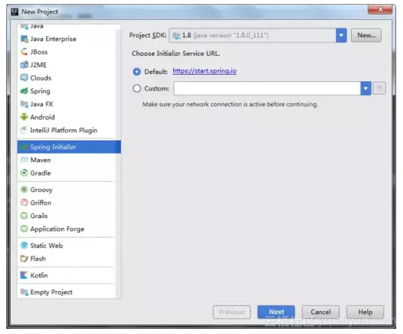Select the Default service URL radio button
Viewport: 403px width, 334px height.
coord(137,72)
